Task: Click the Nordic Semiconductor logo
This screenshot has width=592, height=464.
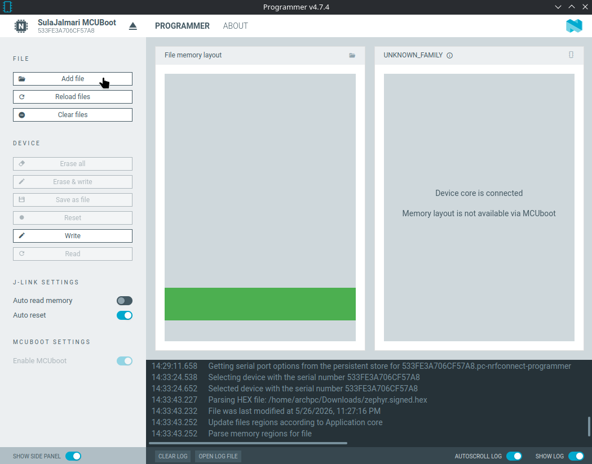Action: point(575,26)
